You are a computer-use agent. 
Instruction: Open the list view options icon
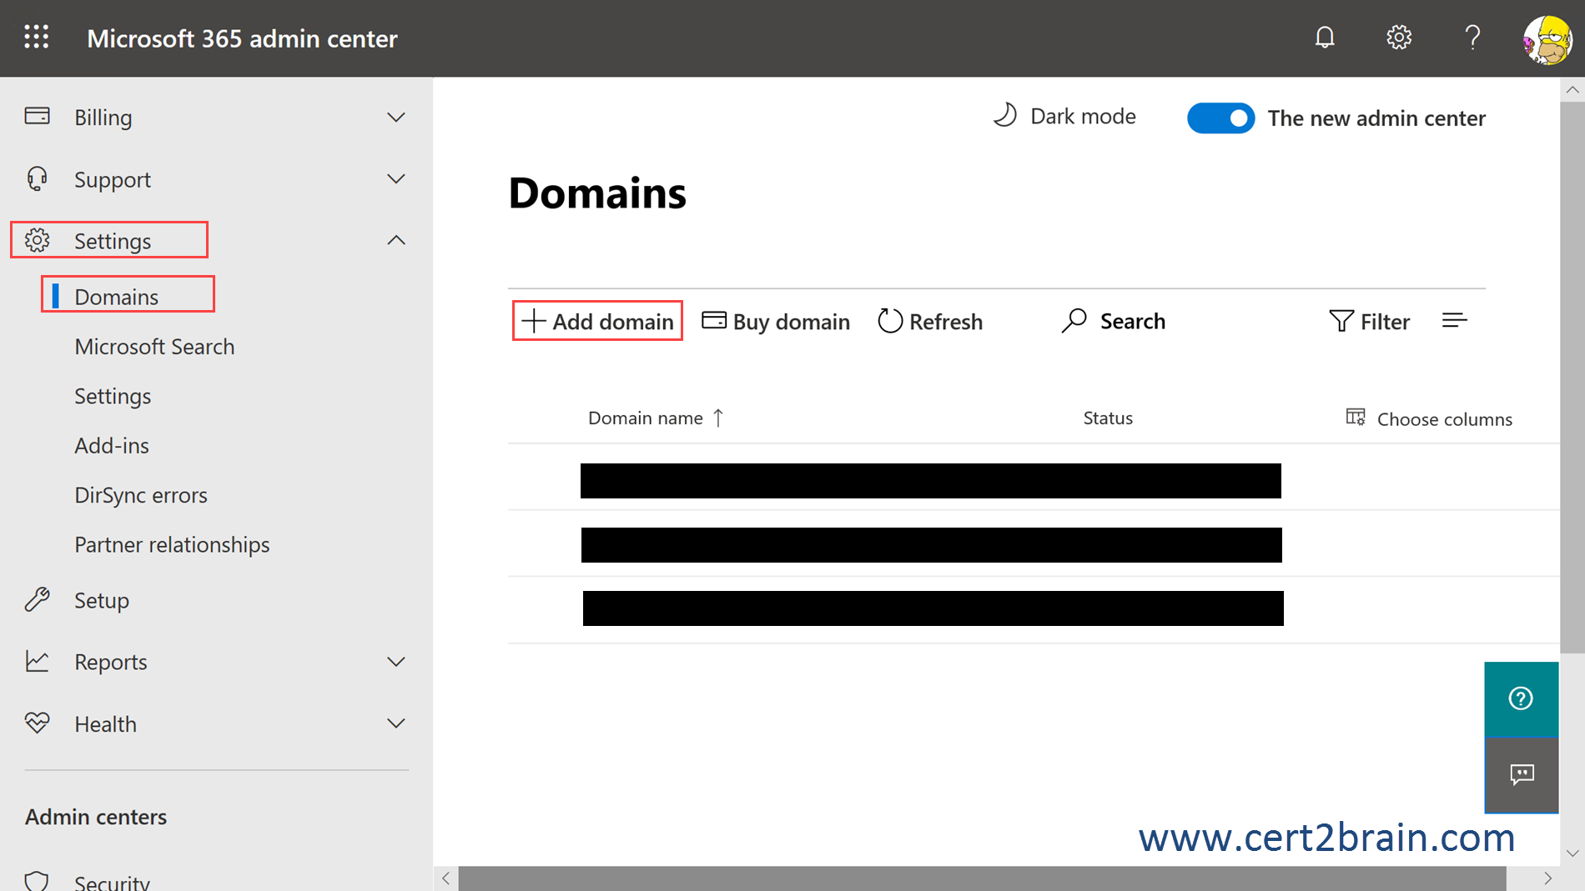[x=1454, y=321]
